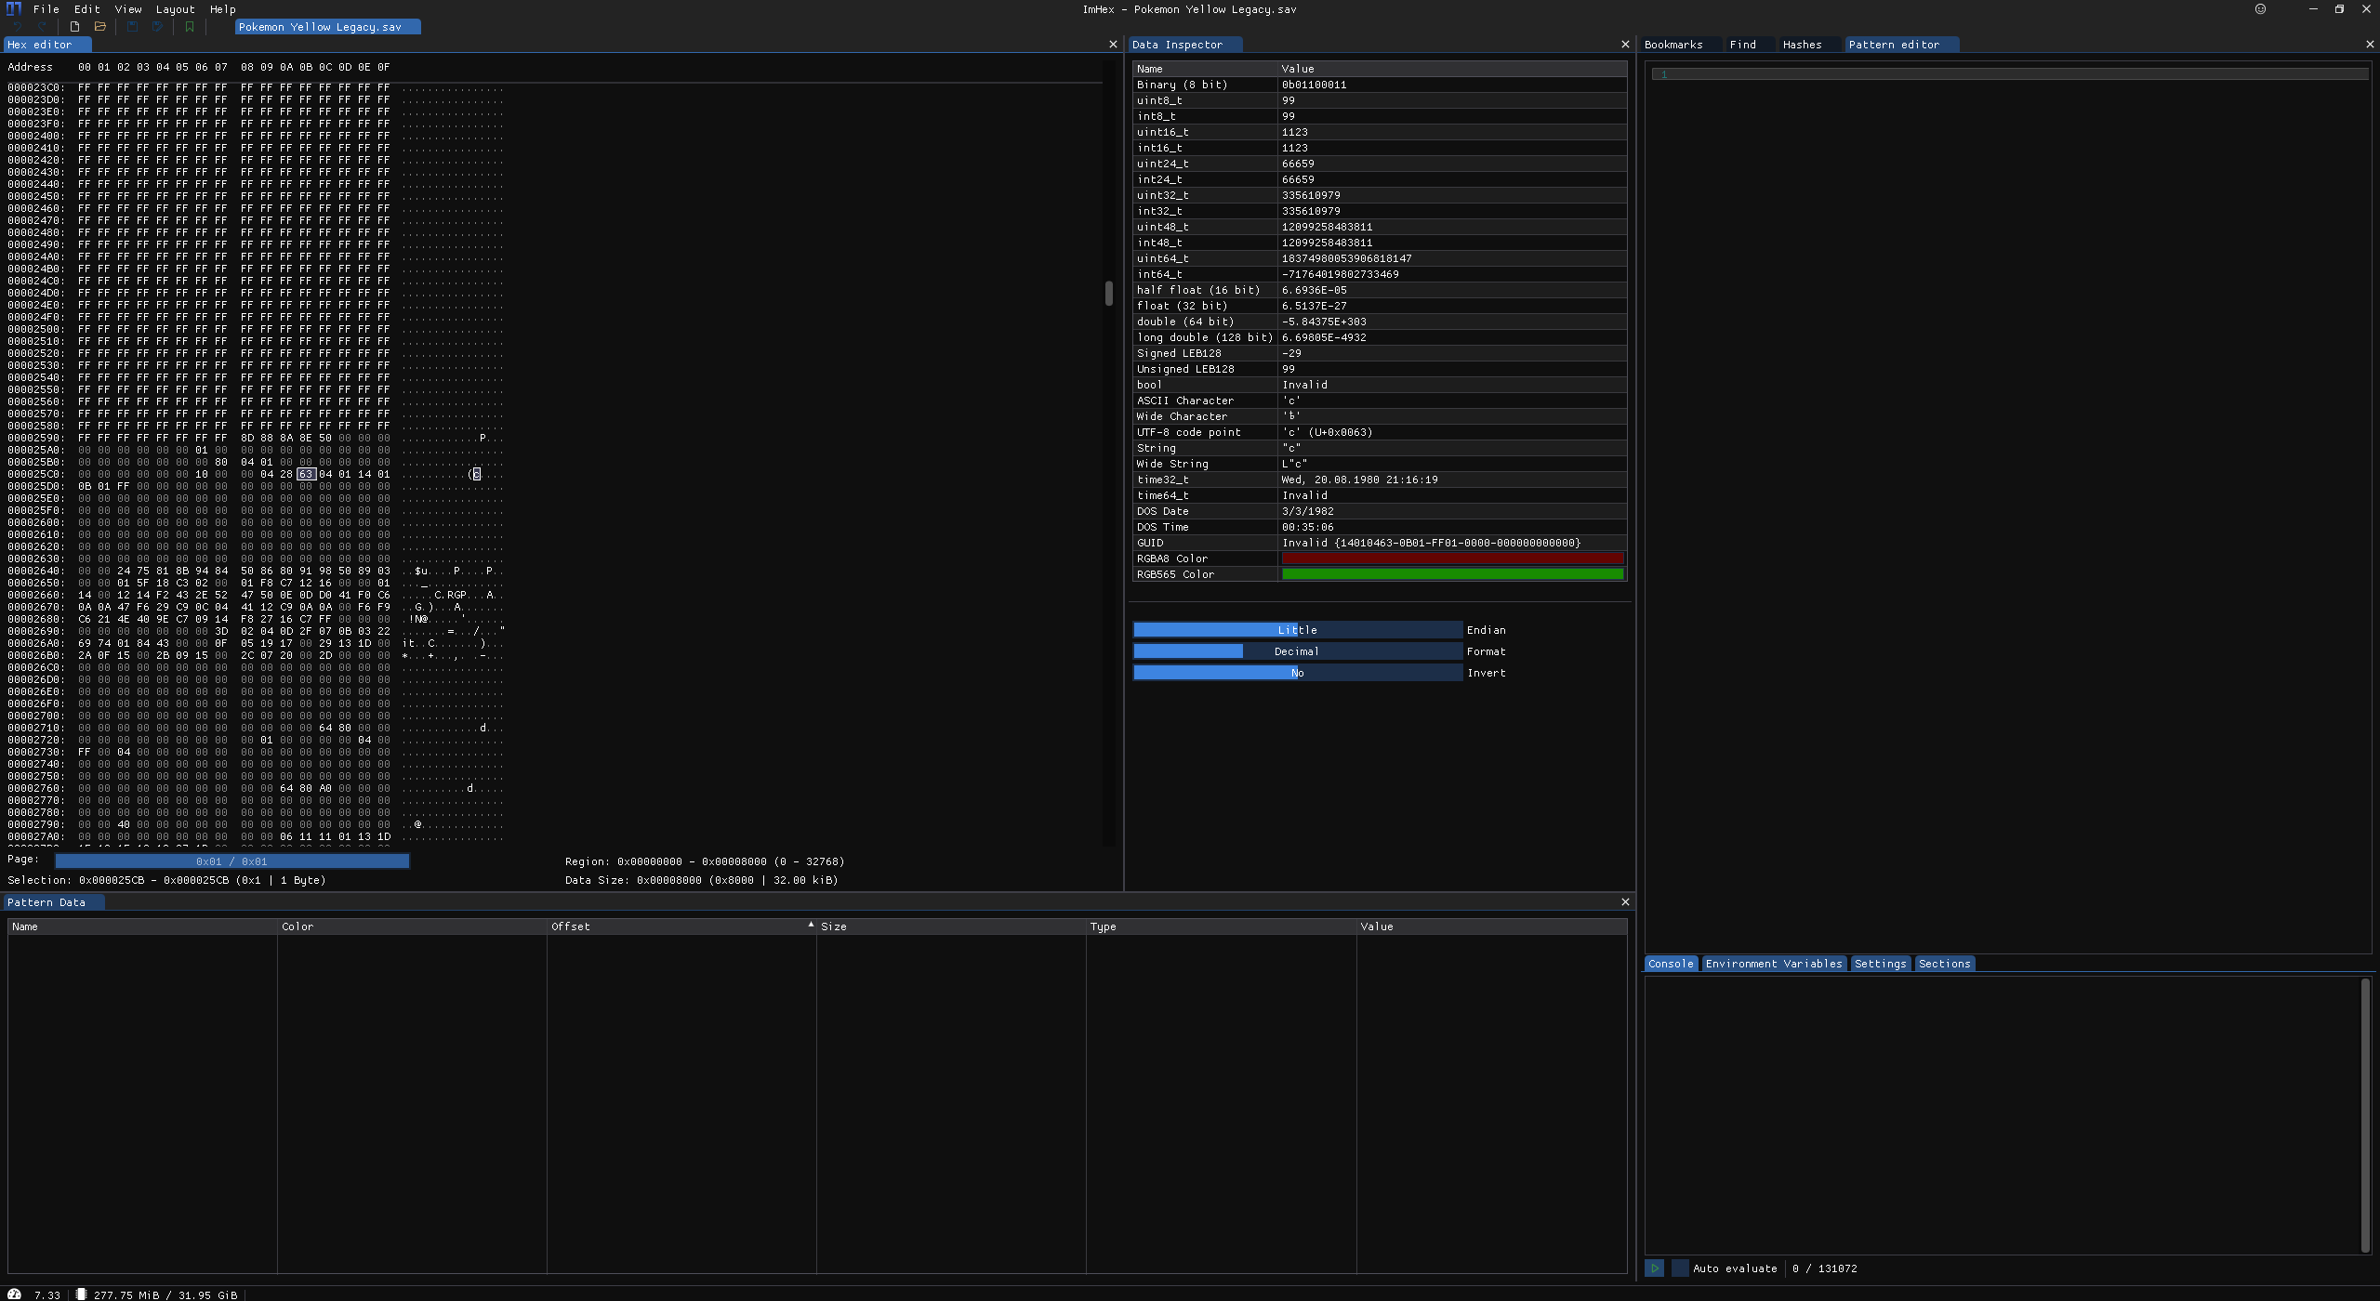The image size is (2380, 1301).
Task: Run the pattern with play button
Action: [x=1654, y=1268]
